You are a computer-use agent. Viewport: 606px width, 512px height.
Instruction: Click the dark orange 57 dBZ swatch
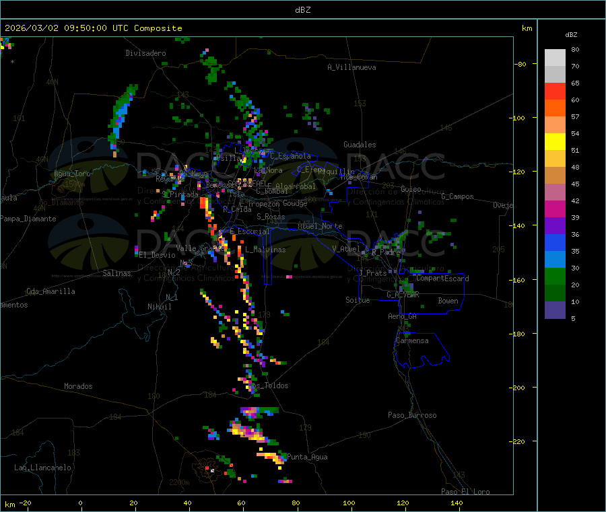tap(555, 108)
